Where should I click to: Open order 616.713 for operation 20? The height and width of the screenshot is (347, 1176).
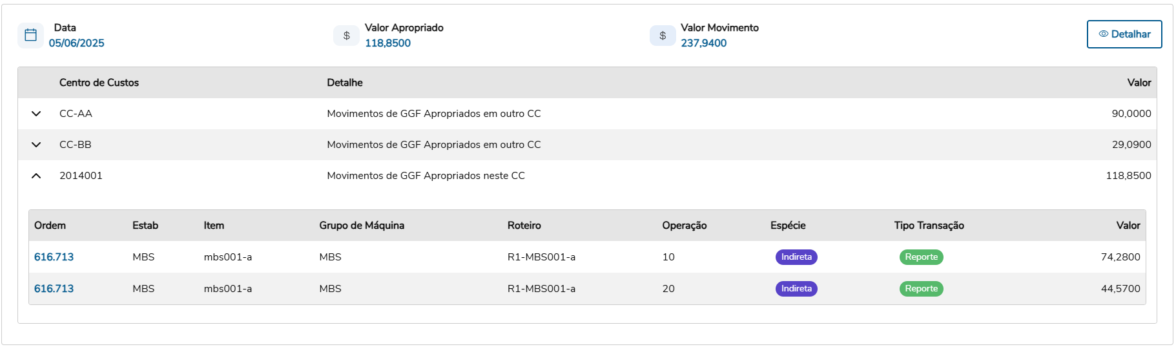[x=54, y=289]
